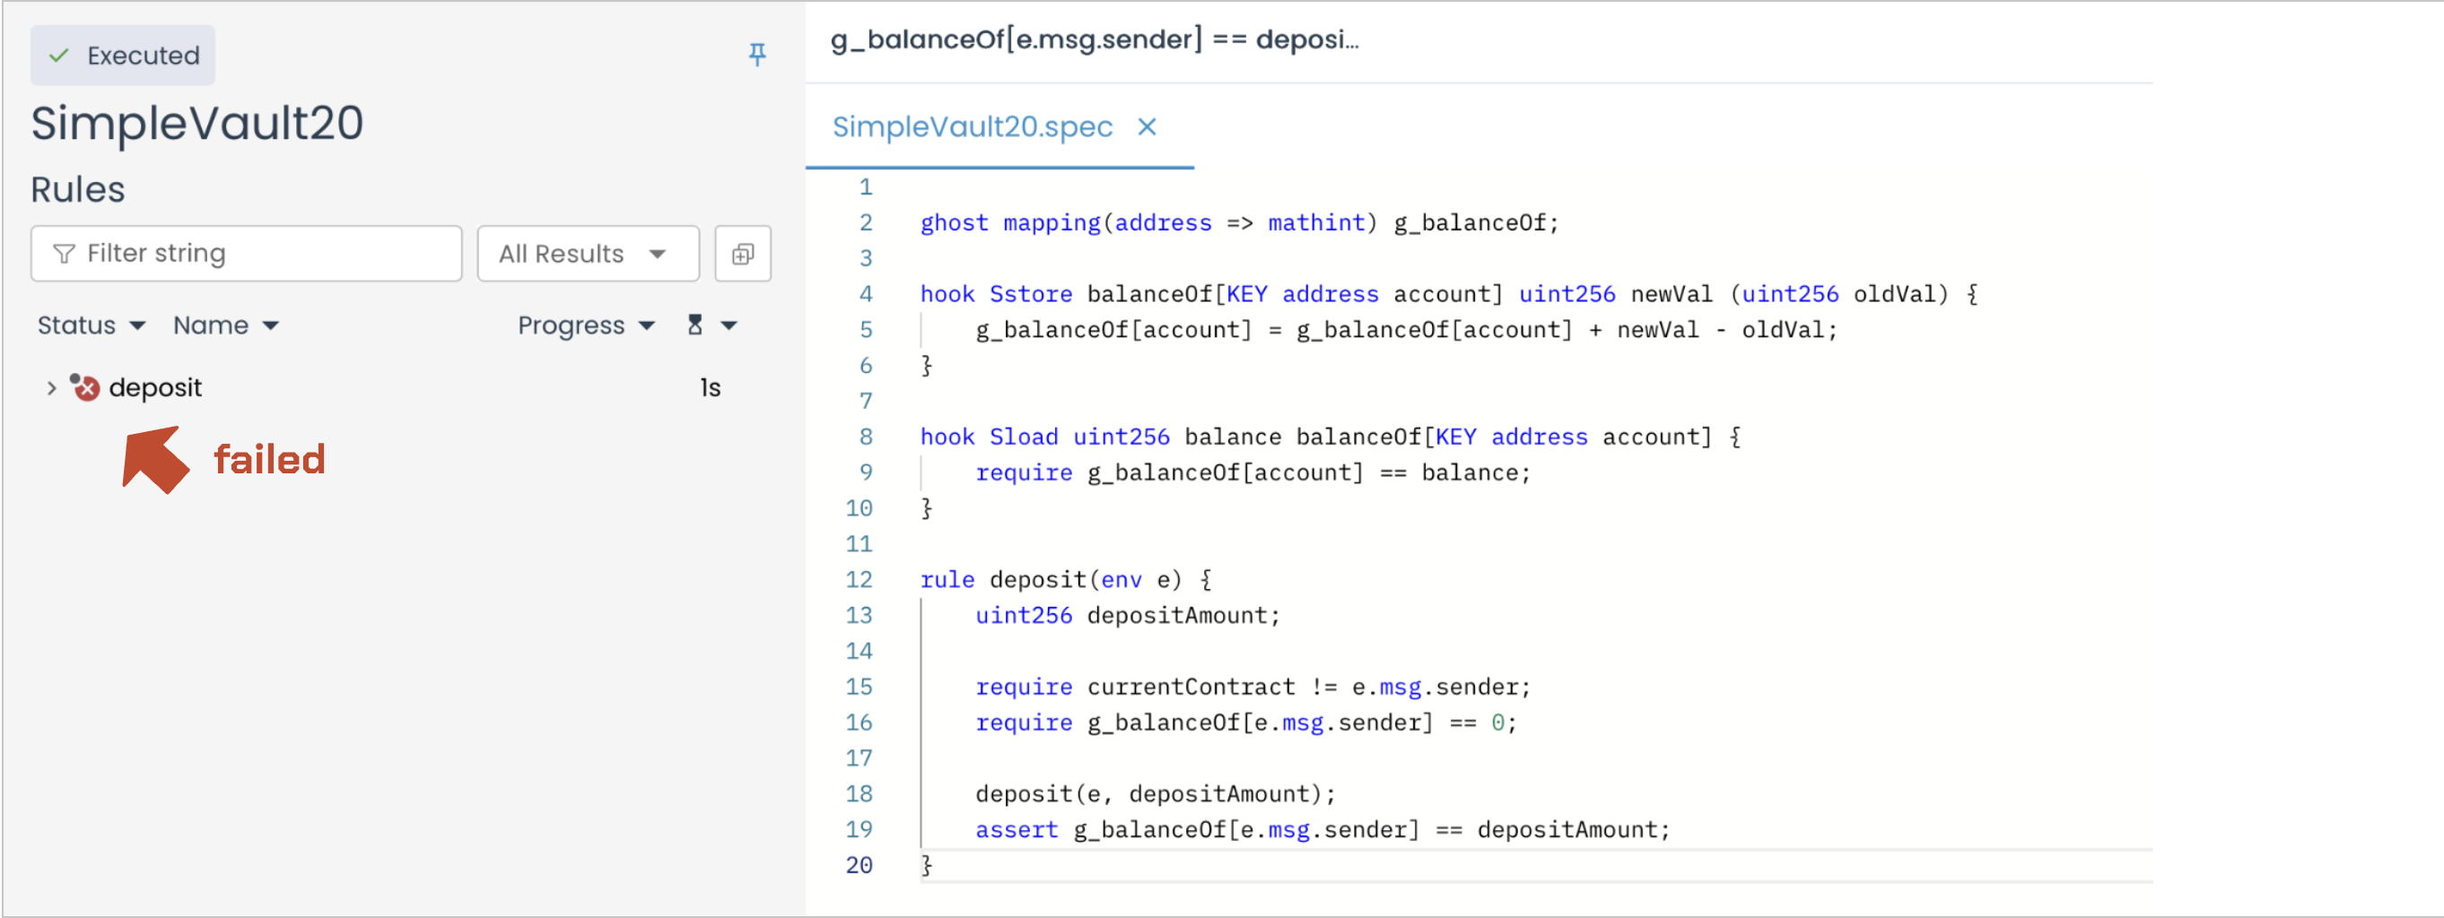This screenshot has height=918, width=2444.
Task: Select the deposit rule in the list
Action: coord(154,388)
